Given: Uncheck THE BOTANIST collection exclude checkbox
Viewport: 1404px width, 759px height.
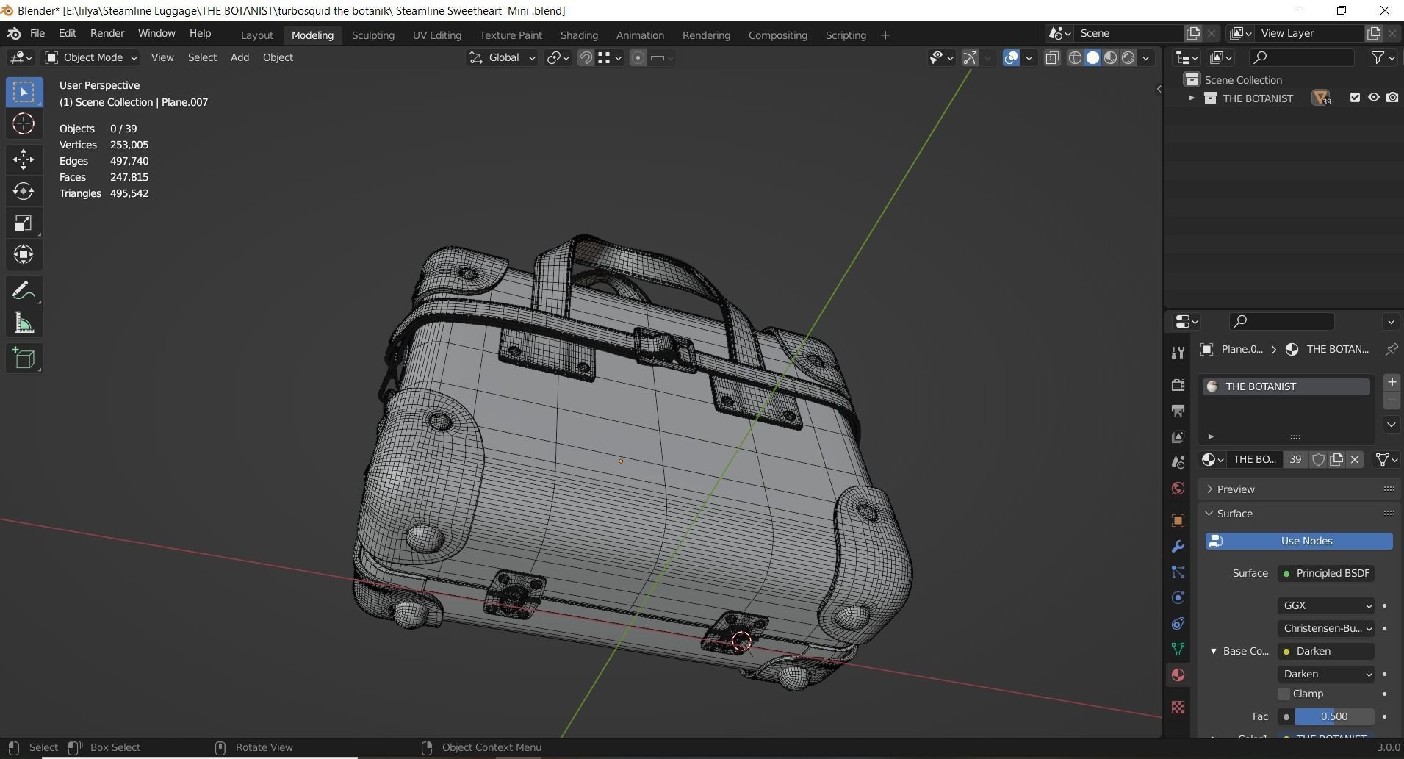Looking at the screenshot, I should coord(1355,98).
